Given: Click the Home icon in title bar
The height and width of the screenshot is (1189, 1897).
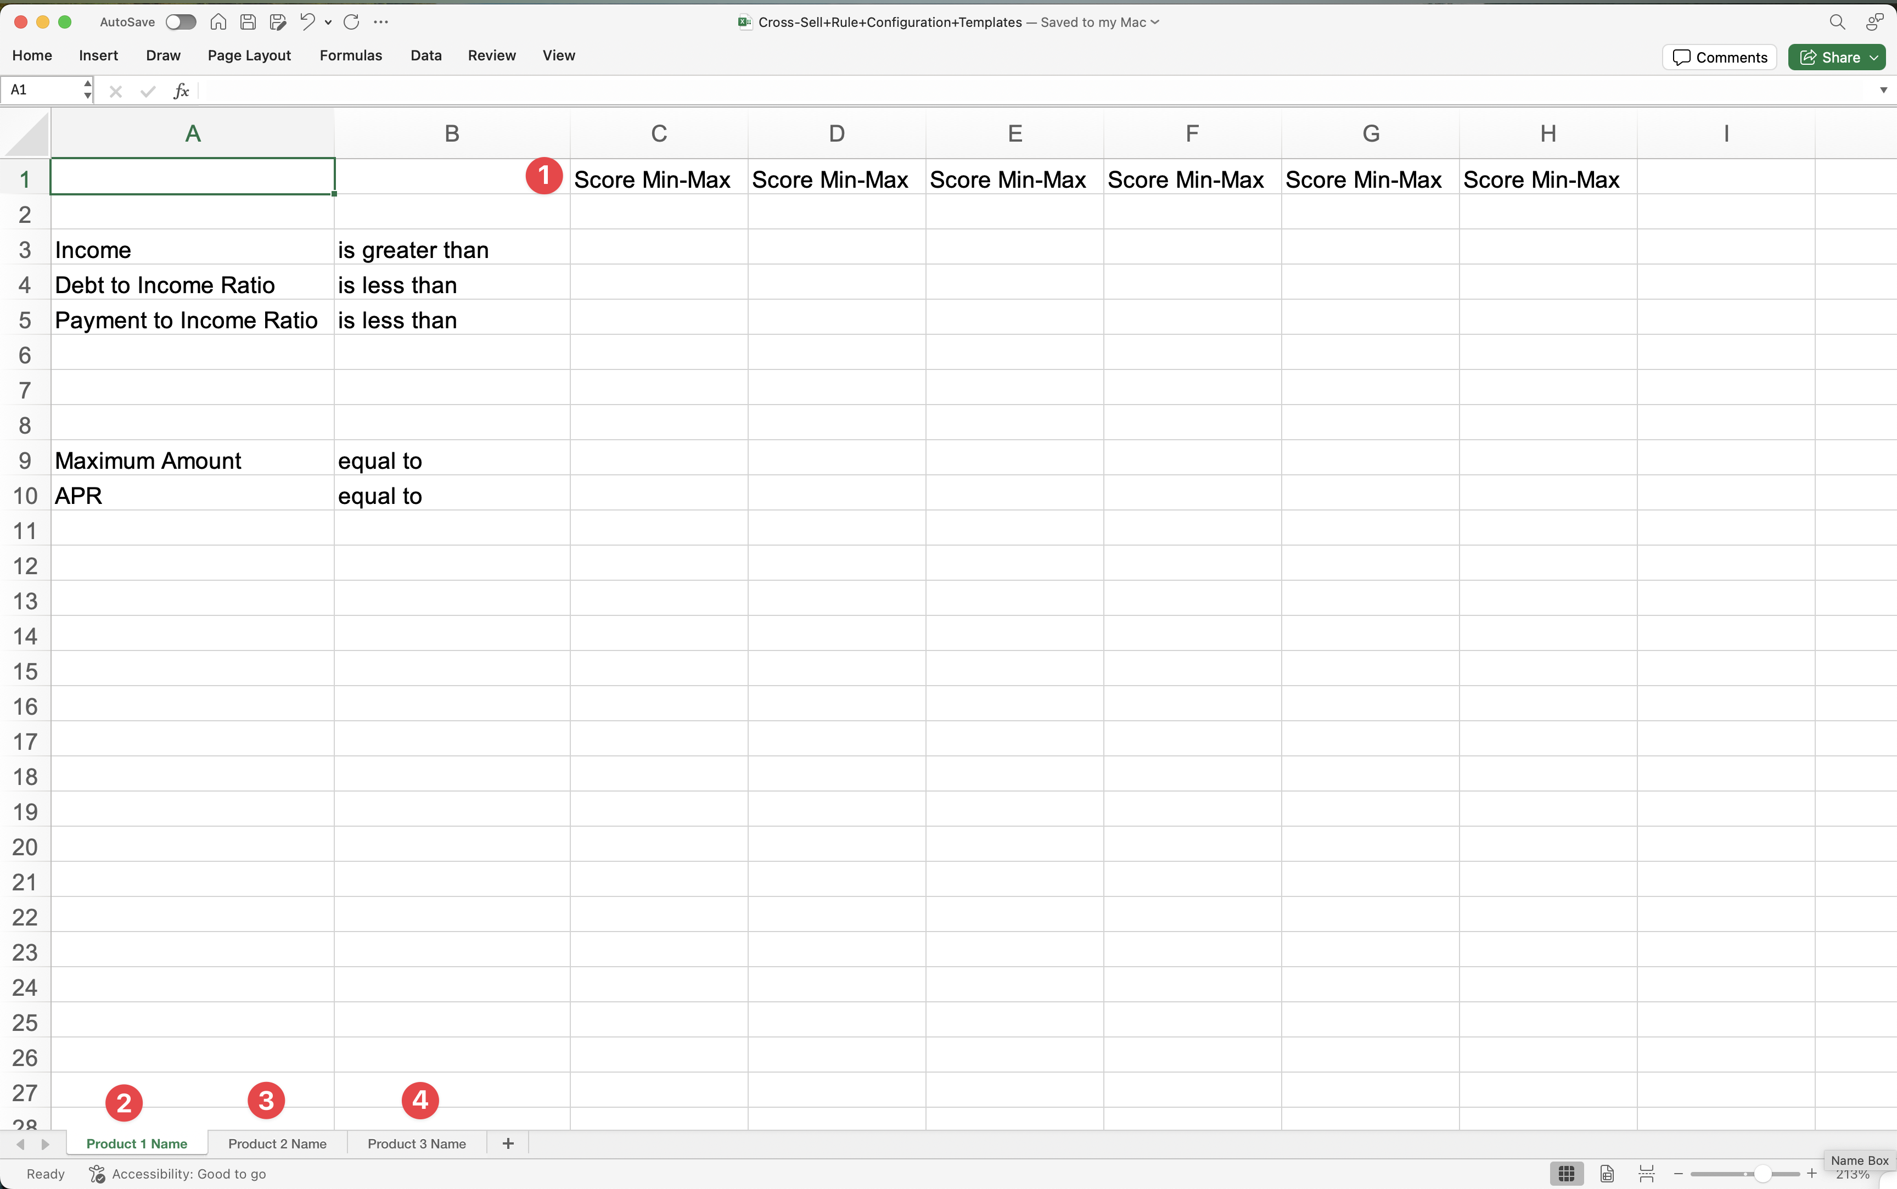Looking at the screenshot, I should [x=218, y=22].
